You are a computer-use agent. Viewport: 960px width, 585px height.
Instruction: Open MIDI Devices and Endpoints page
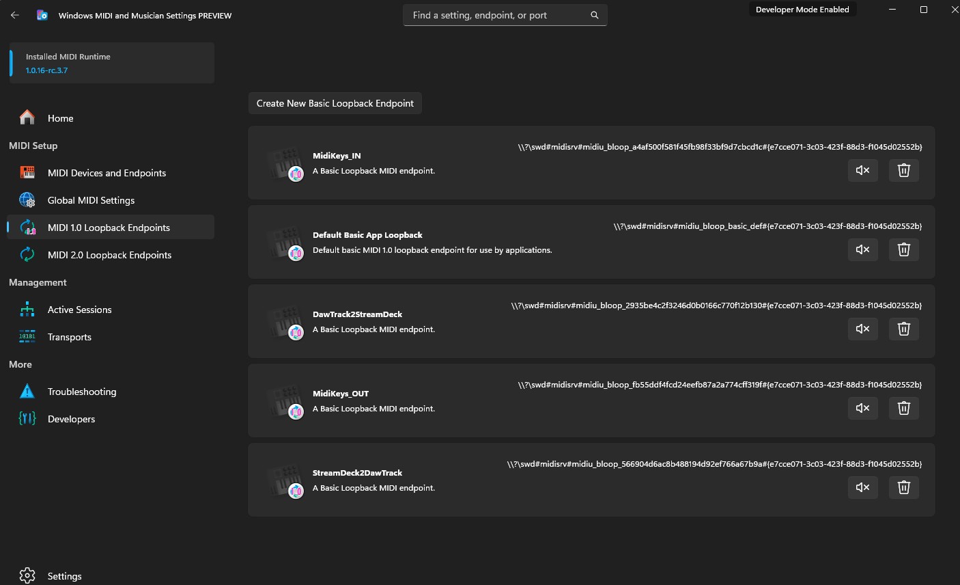[107, 173]
